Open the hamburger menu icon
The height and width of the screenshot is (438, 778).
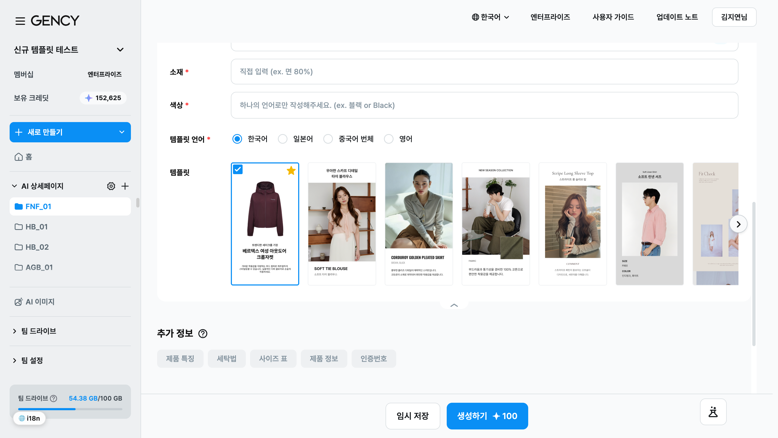point(20,21)
